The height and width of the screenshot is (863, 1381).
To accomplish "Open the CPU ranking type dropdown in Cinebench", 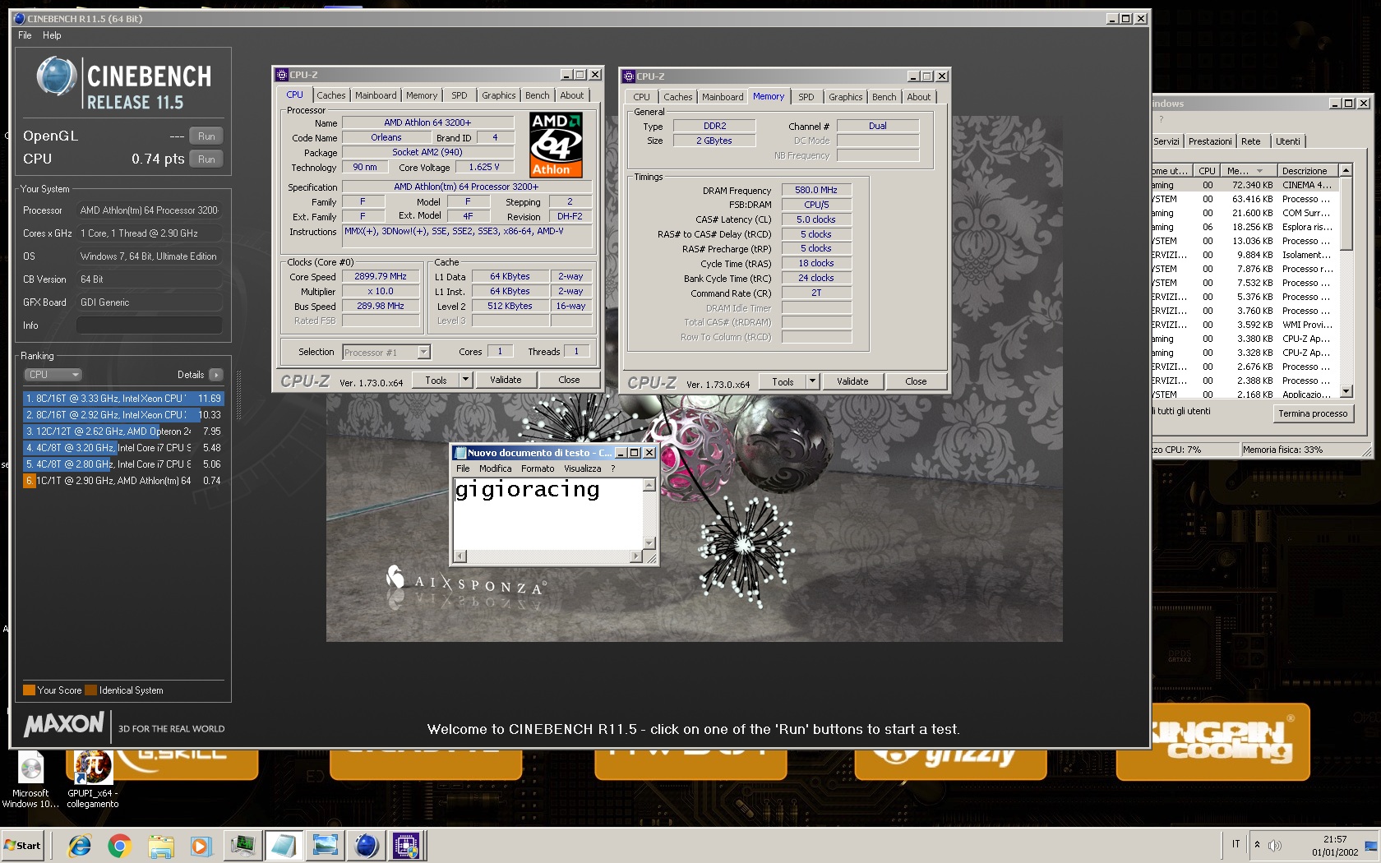I will [53, 375].
